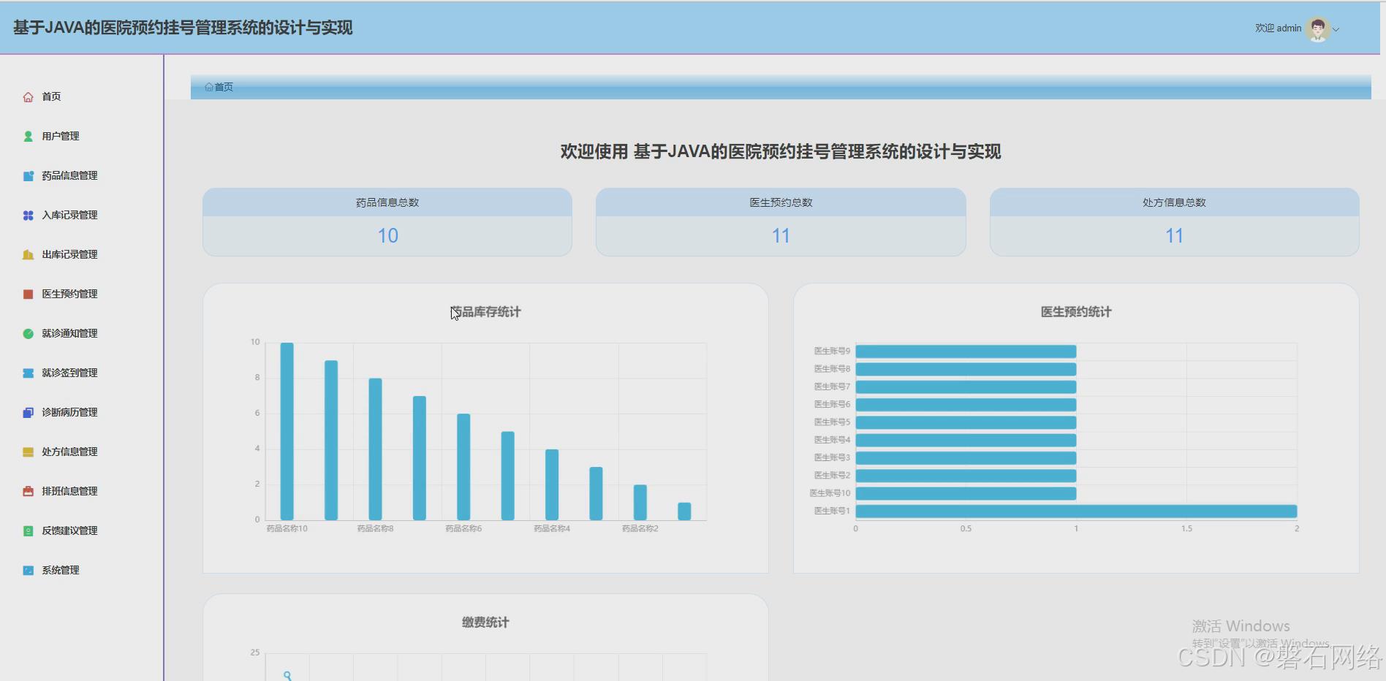Click the tallest bar for 药品名称10
The height and width of the screenshot is (681, 1386).
287,431
